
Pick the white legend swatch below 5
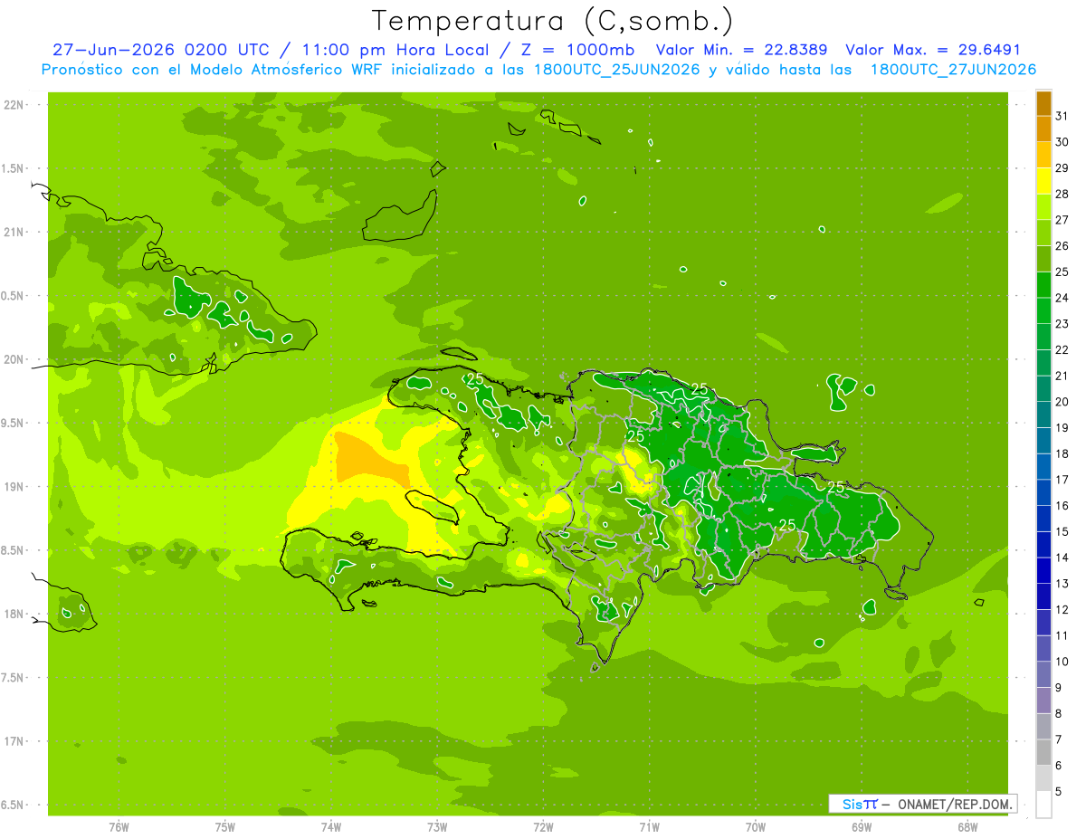tap(1043, 805)
